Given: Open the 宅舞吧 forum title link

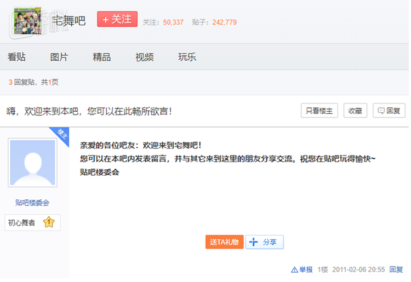Looking at the screenshot, I should [68, 21].
